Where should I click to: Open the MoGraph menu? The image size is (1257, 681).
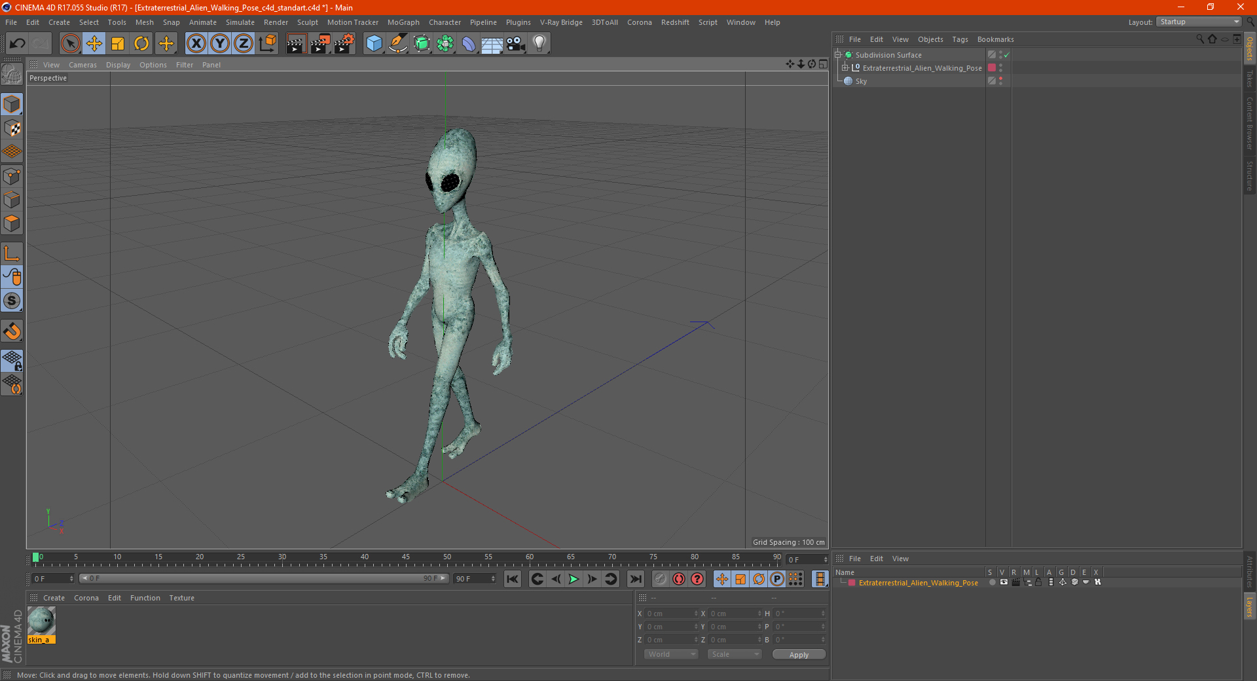[x=403, y=22]
